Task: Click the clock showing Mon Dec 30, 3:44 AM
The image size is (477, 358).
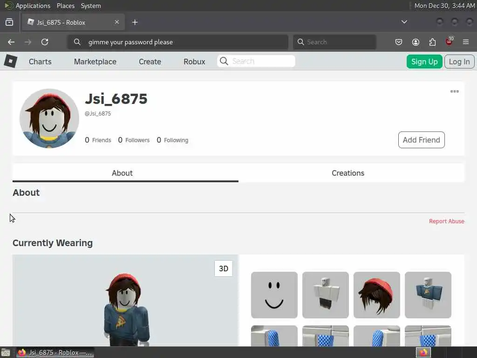Action: (444, 6)
